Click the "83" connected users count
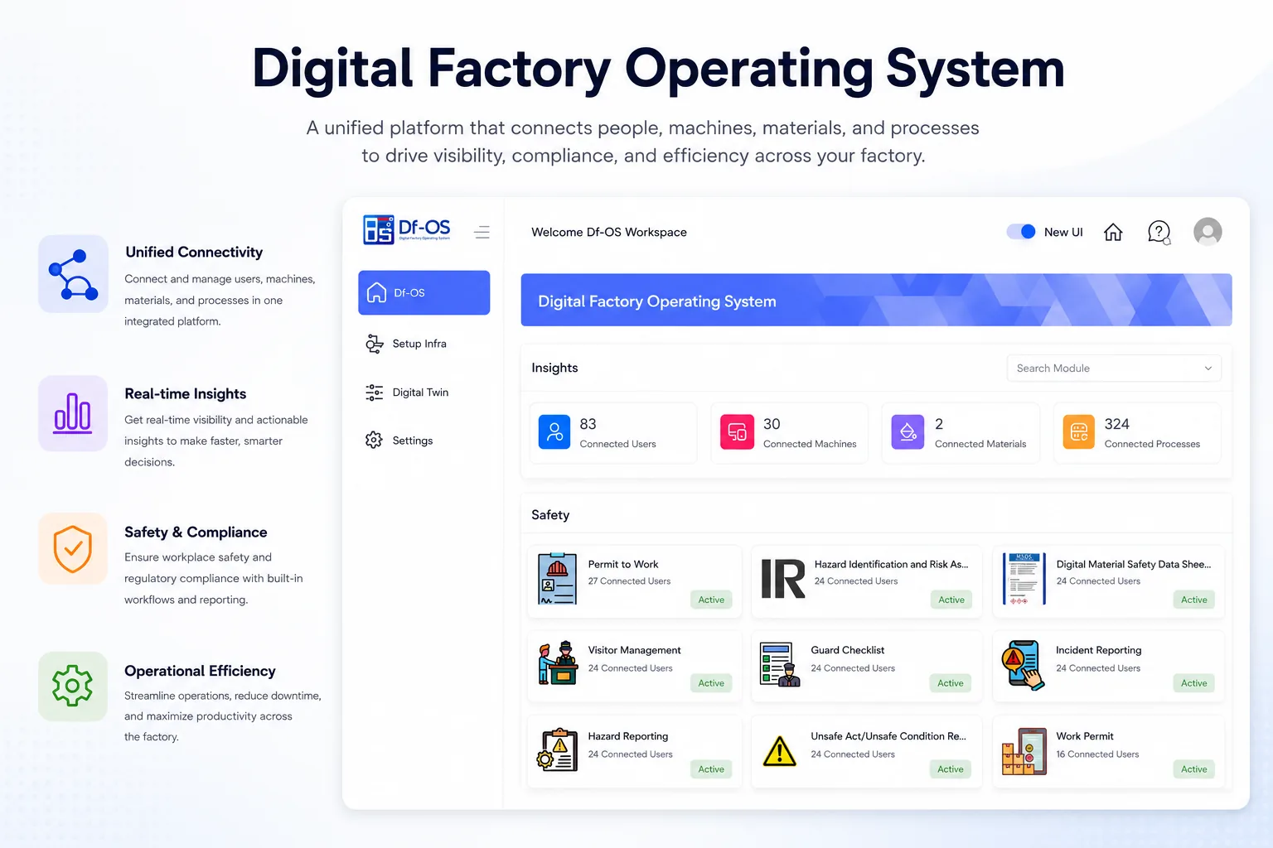Screen dimensions: 1273x848 tap(588, 424)
